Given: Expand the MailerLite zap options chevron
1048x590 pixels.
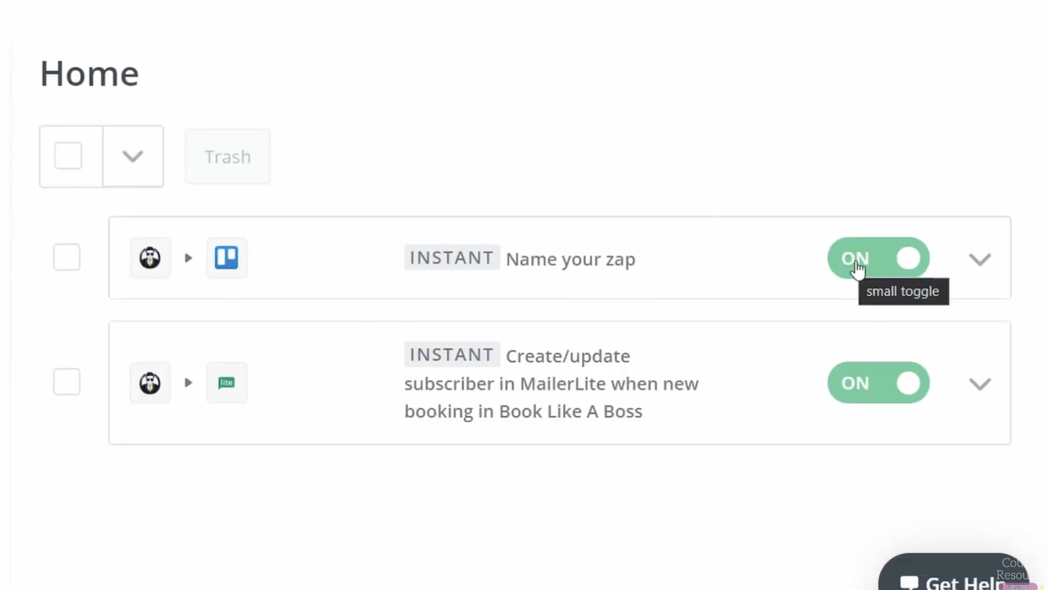Looking at the screenshot, I should click(x=980, y=383).
